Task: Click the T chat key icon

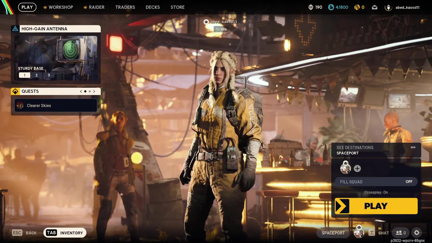Action: click(372, 233)
